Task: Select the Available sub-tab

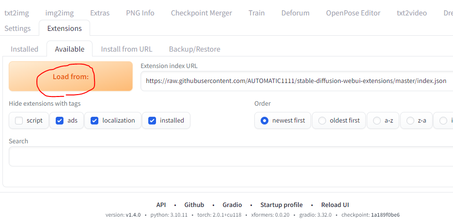Action: pyautogui.click(x=70, y=49)
